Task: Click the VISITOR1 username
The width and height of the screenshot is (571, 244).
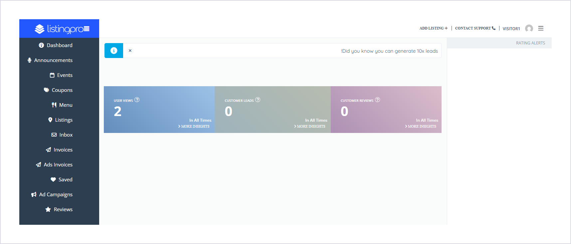Action: (511, 29)
